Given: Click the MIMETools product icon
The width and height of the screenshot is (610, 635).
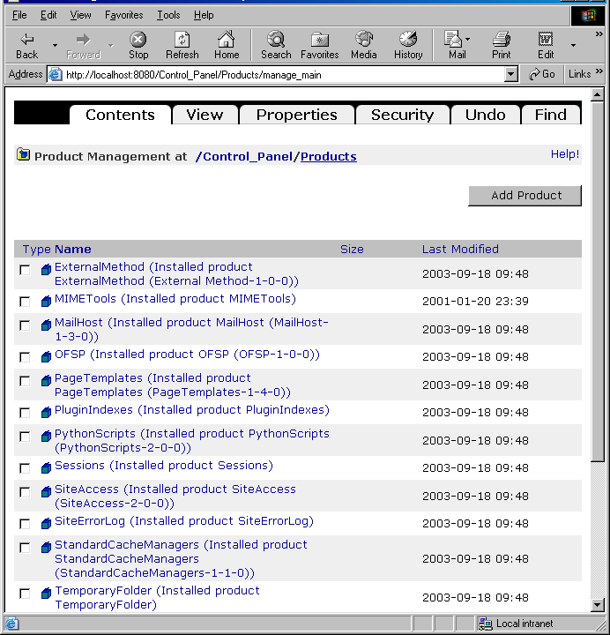Looking at the screenshot, I should 46,301.
